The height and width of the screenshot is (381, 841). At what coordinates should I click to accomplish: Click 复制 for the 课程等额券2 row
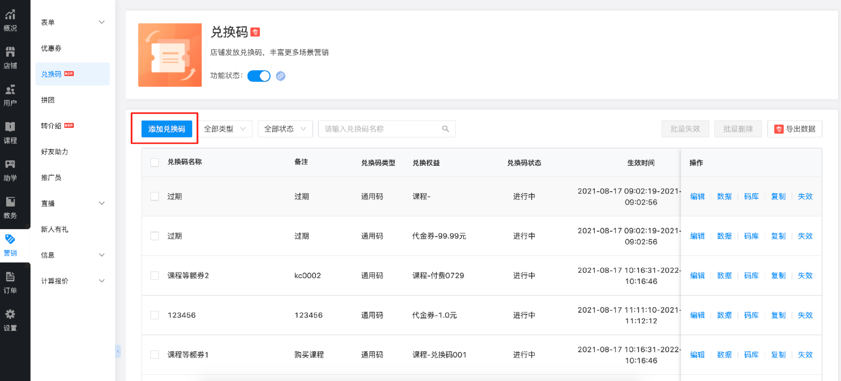[778, 275]
